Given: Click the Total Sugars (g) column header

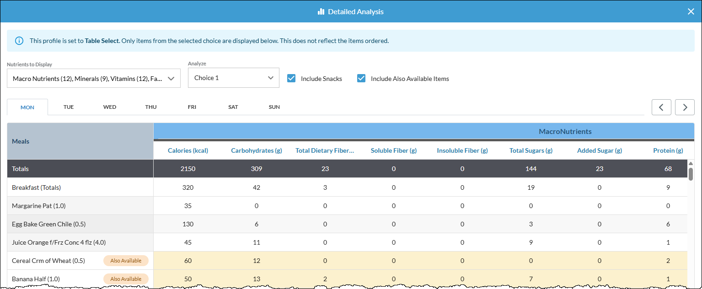Looking at the screenshot, I should point(531,150).
